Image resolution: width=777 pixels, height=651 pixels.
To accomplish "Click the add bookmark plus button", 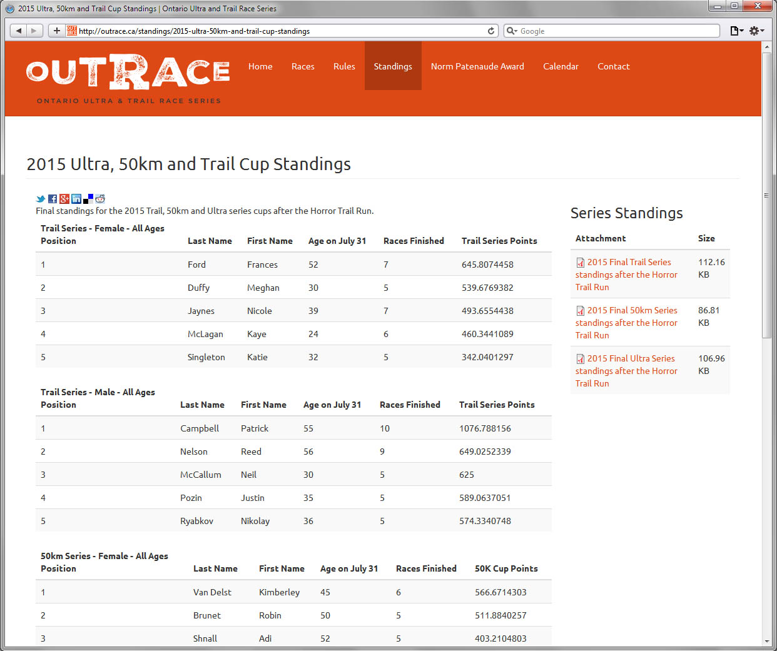I will (57, 31).
